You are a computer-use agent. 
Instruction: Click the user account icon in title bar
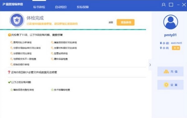[x=164, y=5]
